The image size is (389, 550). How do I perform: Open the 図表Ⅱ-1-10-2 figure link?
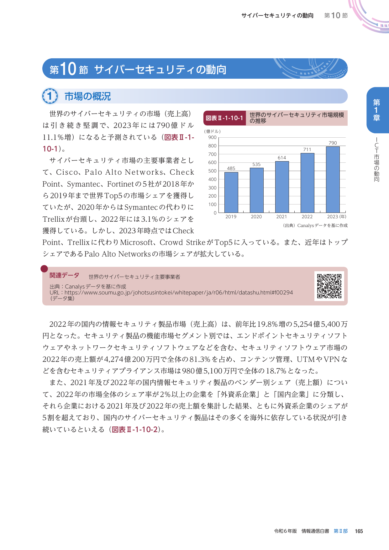tap(135, 429)
